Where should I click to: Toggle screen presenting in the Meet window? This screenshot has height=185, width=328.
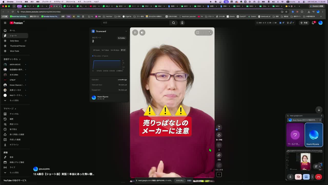[306, 177]
